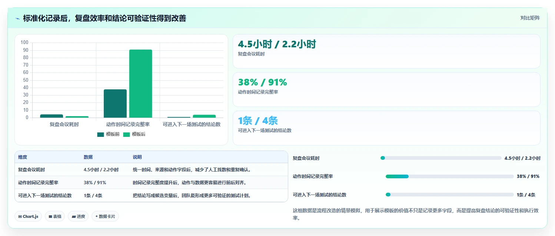Click the footnote paragraph starting 这组数据是流程改造
The image size is (555, 236).
coord(416,214)
